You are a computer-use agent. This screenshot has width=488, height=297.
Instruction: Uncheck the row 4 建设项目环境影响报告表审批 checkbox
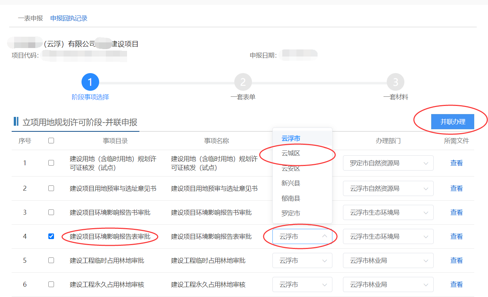tap(51, 236)
